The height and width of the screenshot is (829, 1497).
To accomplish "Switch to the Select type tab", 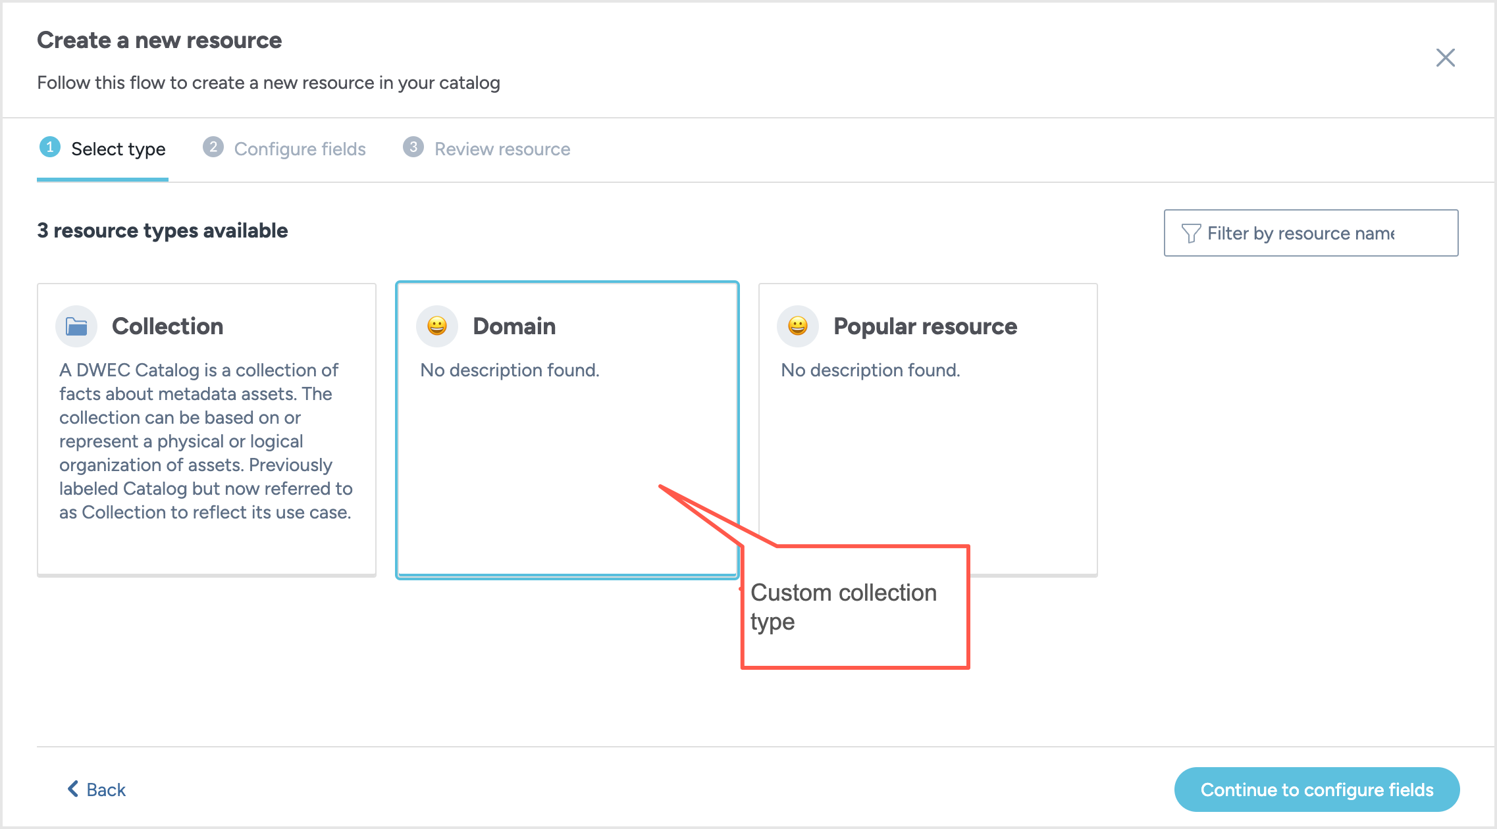I will 103,149.
